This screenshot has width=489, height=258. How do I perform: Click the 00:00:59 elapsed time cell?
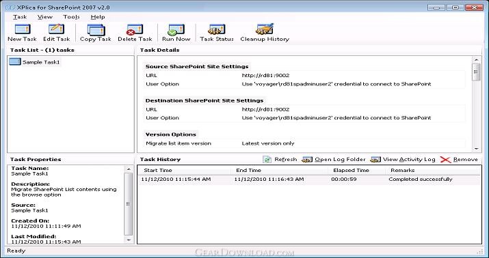coord(344,180)
